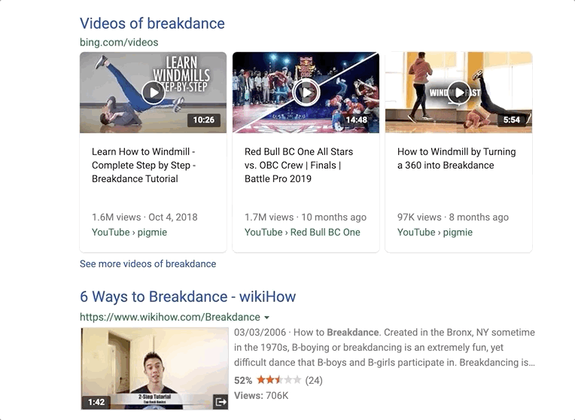Click See more videos of breakdance
Viewport: 575px width, 420px height.
[148, 264]
